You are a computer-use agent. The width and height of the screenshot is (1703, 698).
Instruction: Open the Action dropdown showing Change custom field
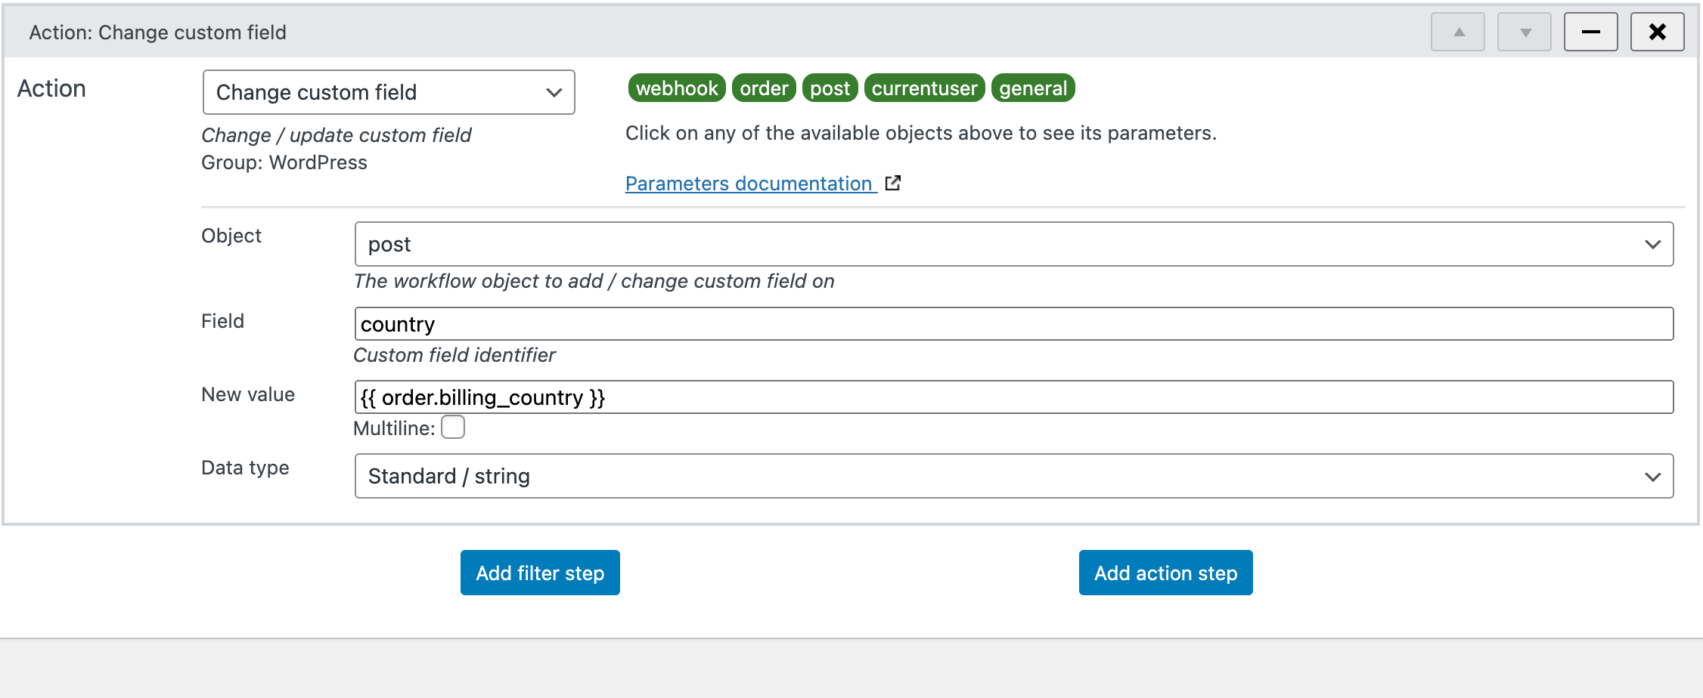[x=388, y=92]
